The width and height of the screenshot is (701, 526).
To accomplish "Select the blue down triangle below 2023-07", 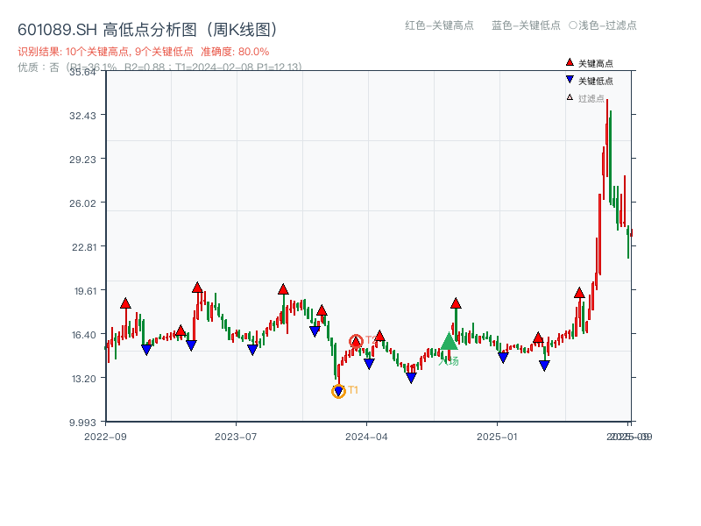I will (x=251, y=351).
